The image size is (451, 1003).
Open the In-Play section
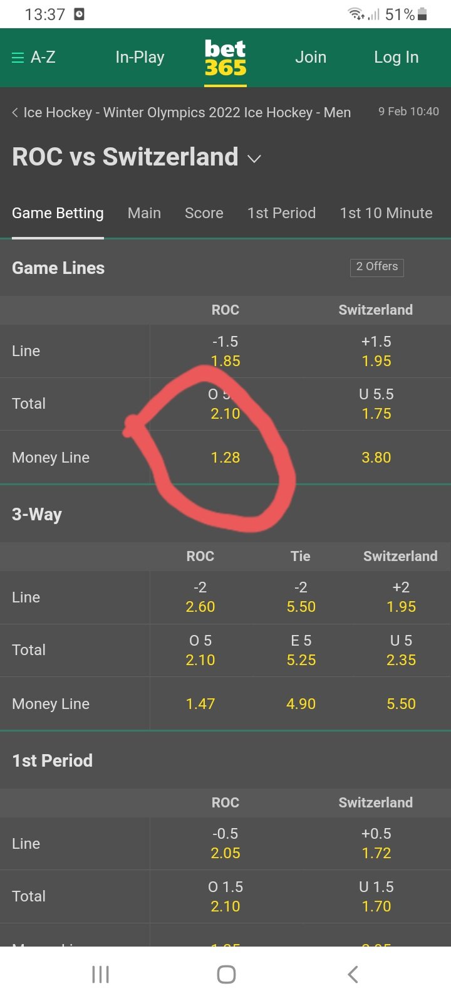(x=140, y=57)
